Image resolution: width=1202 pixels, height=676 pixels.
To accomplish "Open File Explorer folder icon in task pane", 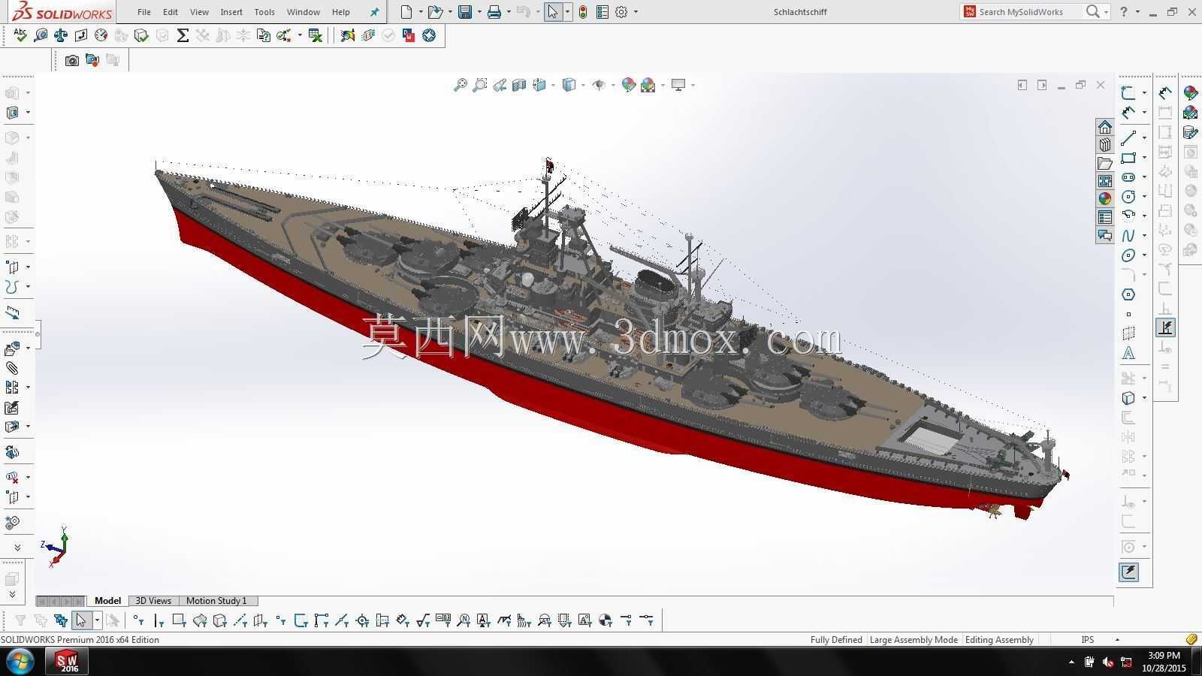I will click(x=1104, y=163).
